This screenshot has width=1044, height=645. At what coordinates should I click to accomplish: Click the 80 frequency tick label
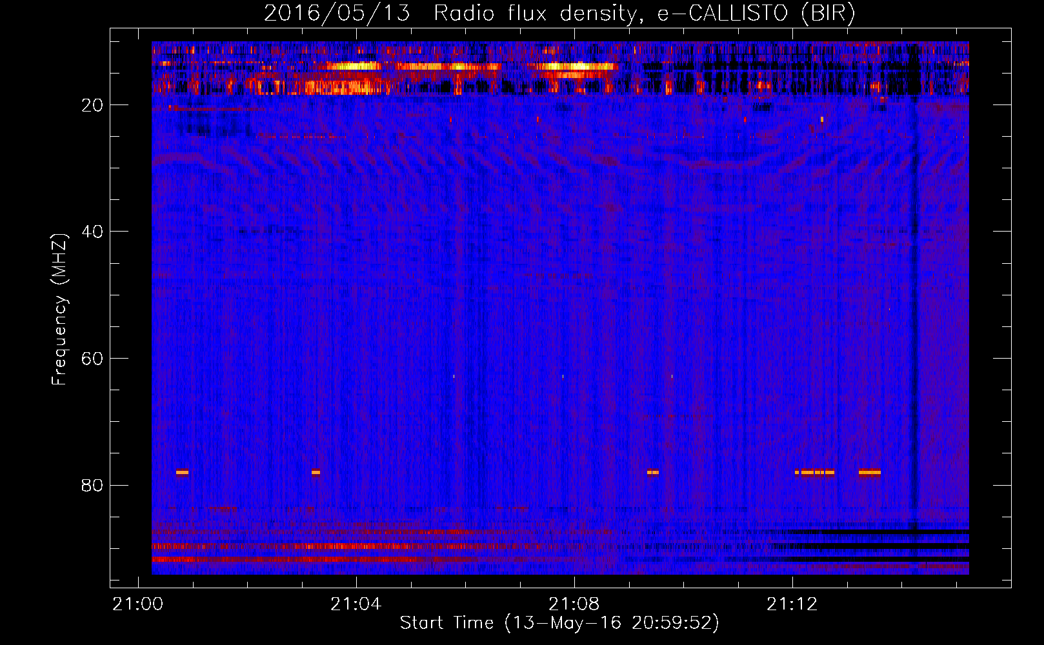[x=92, y=486]
